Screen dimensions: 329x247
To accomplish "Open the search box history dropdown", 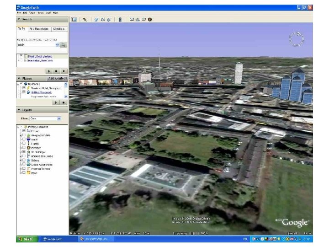I will pos(57,45).
